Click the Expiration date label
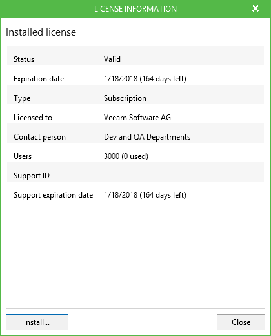The width and height of the screenshot is (271, 336). pyautogui.click(x=39, y=79)
